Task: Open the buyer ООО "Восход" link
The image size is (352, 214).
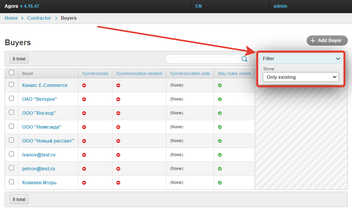Action: (x=39, y=113)
